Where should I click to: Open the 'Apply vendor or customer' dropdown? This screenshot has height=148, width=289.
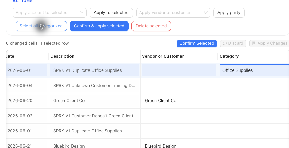[173, 13]
